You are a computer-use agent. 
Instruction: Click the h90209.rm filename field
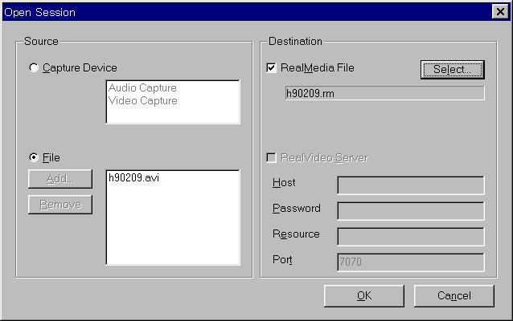coord(384,93)
